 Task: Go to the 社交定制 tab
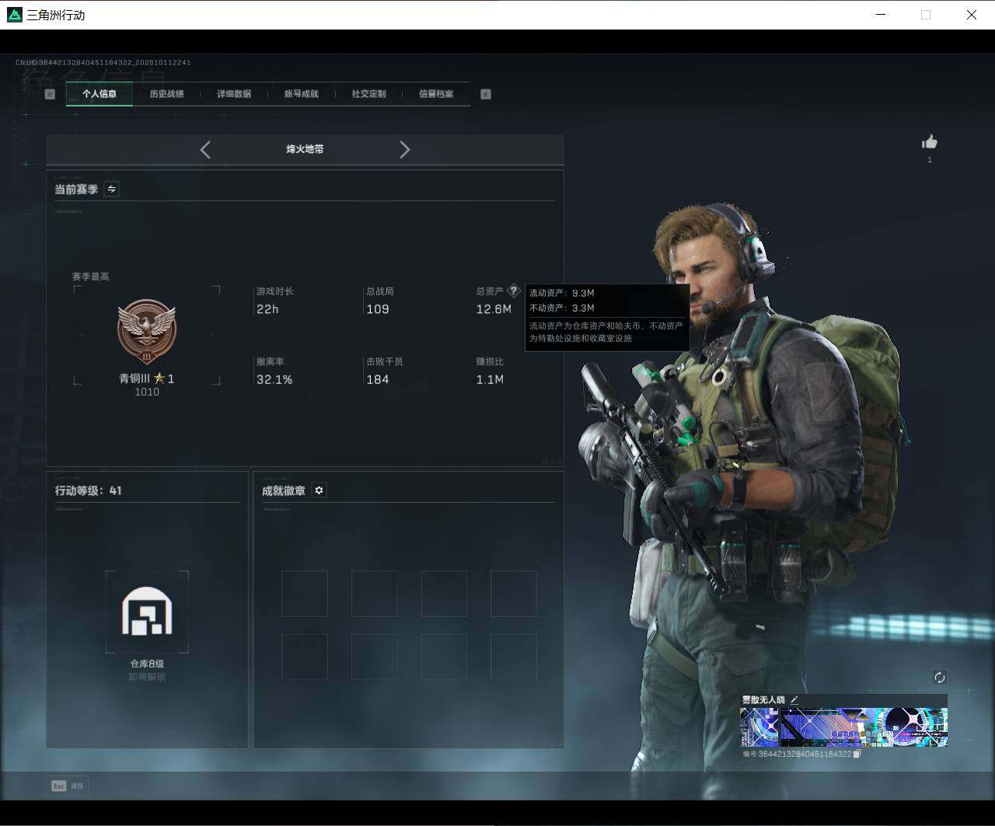[368, 94]
